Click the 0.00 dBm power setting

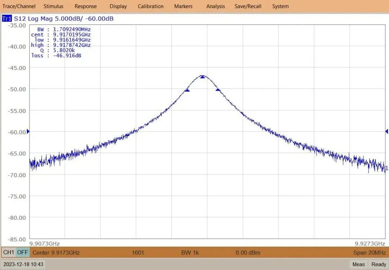coord(248,253)
